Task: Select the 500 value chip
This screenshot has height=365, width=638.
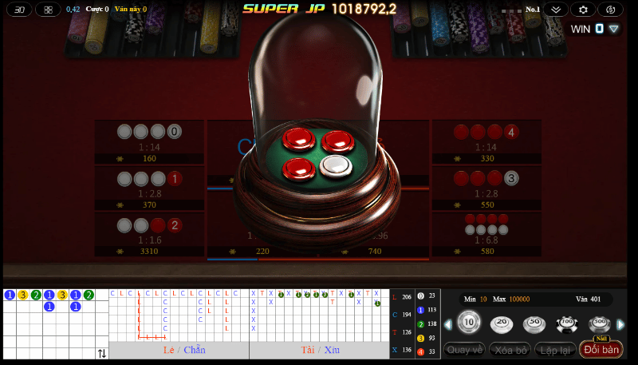Action: click(x=600, y=324)
